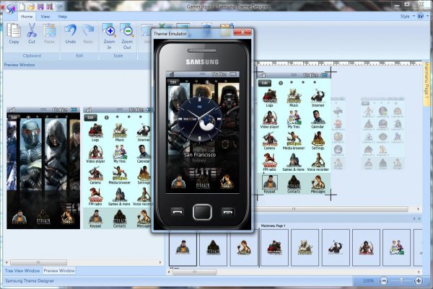
Task: Click the zoom minus button in status bar
Action: pyautogui.click(x=384, y=281)
